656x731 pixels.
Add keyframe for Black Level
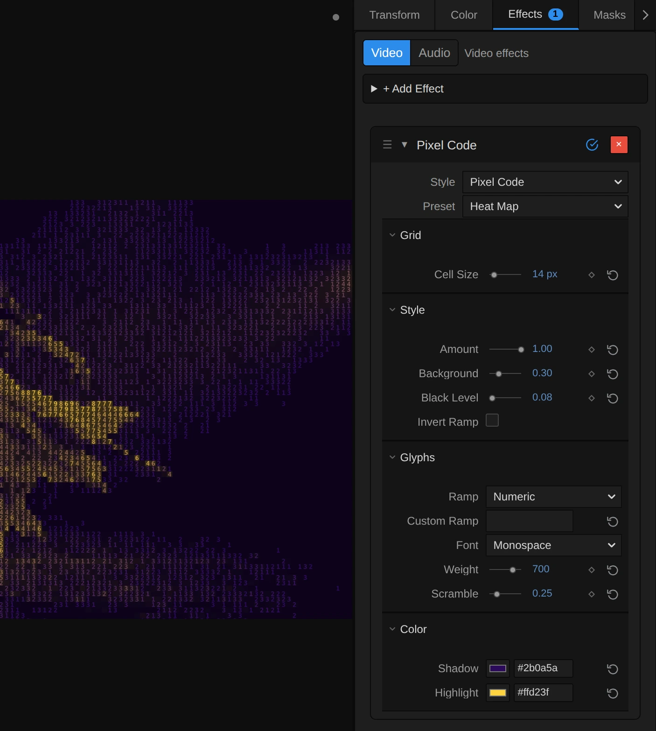592,398
